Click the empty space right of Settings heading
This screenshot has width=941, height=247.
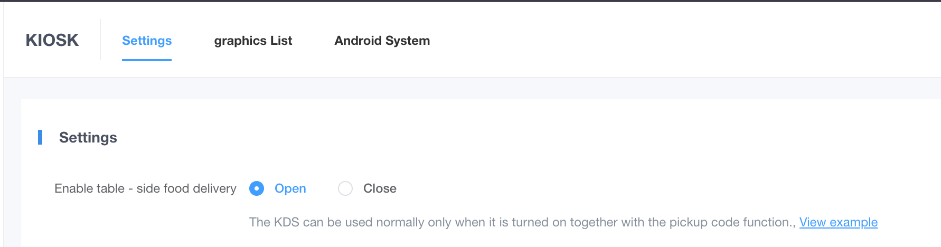tap(475, 137)
